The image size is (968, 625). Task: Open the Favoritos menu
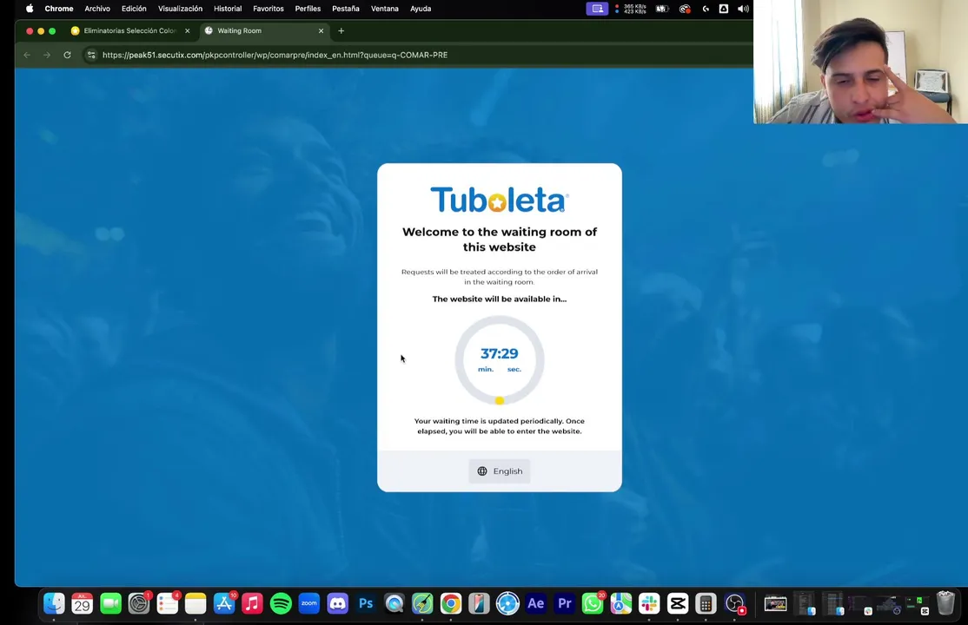click(269, 9)
